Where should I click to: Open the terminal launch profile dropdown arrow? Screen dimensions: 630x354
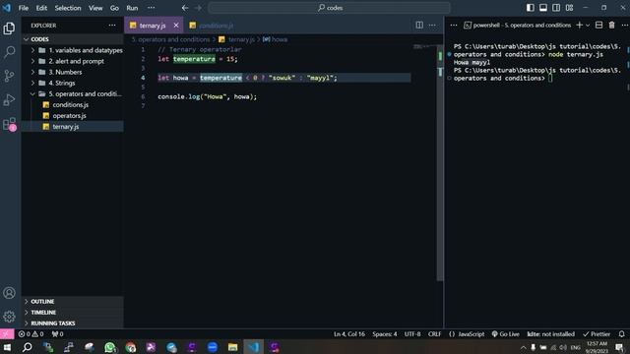pos(588,25)
